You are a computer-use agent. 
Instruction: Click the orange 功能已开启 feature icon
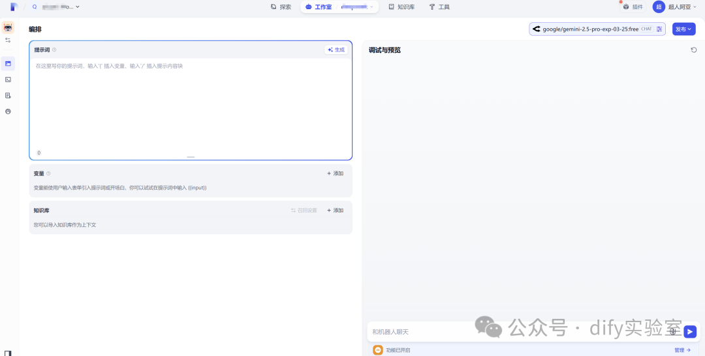tap(378, 350)
